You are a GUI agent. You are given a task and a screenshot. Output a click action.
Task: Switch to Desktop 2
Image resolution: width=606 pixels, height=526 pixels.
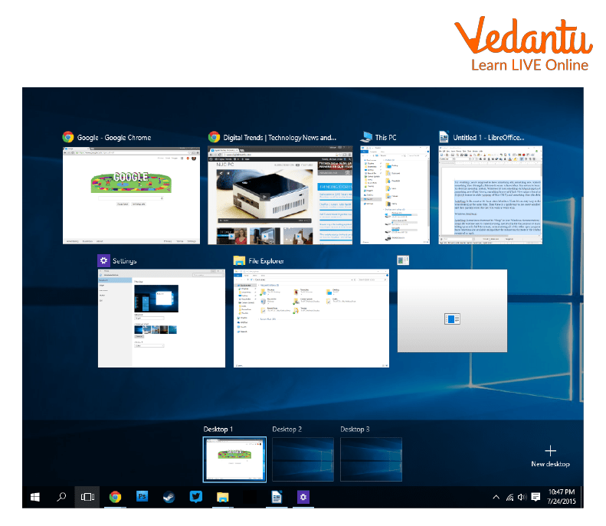(x=303, y=459)
